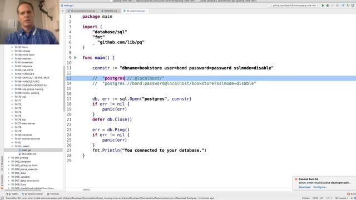Click the VCS update project toolbar icon
Viewport: 356px width, 200px height.
click(343, 6)
